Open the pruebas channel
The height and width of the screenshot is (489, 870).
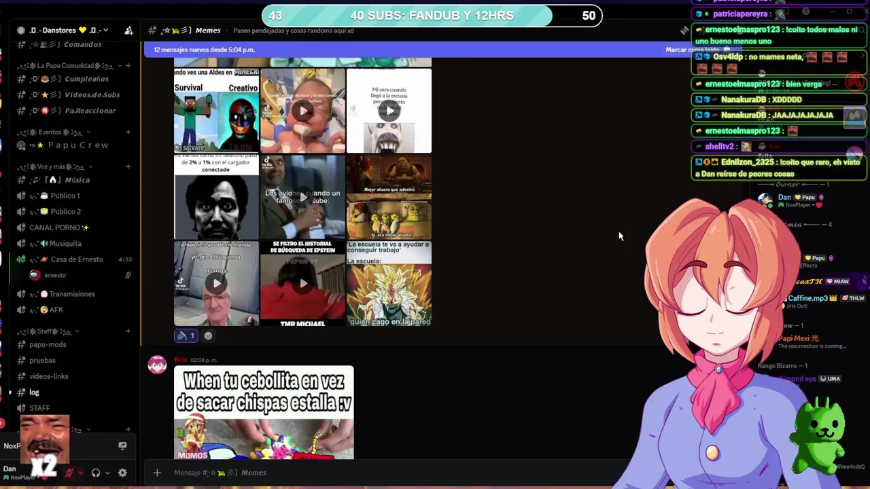(75, 361)
